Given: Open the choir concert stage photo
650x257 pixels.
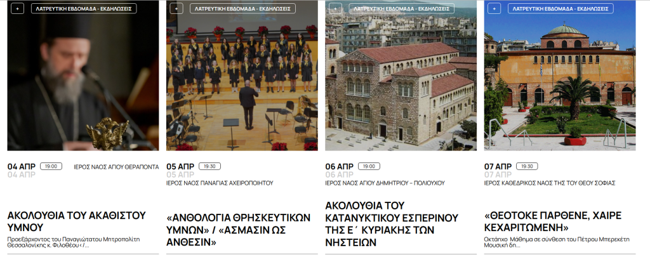Looking at the screenshot, I should coord(242,76).
